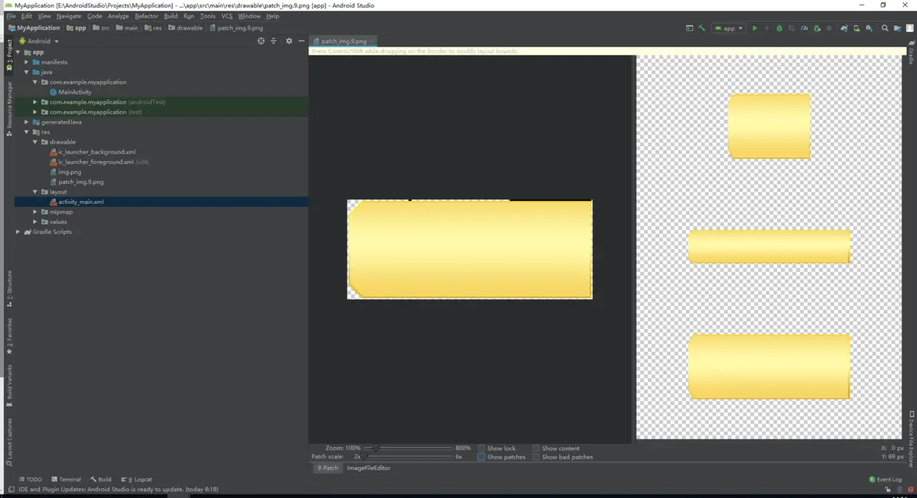Screen dimensions: 917x498
Task: Switch to the ImageFileEditor tab
Action: coord(369,468)
